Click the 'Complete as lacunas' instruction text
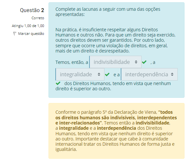 coord(108,12)
